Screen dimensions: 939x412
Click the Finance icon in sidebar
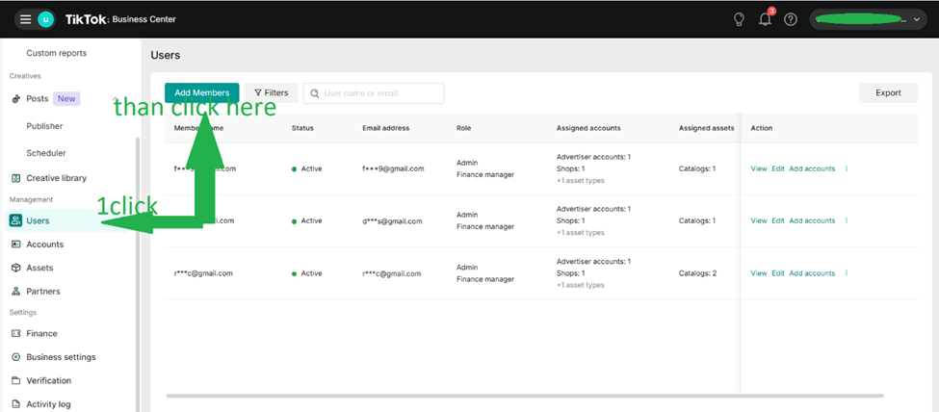(x=16, y=334)
